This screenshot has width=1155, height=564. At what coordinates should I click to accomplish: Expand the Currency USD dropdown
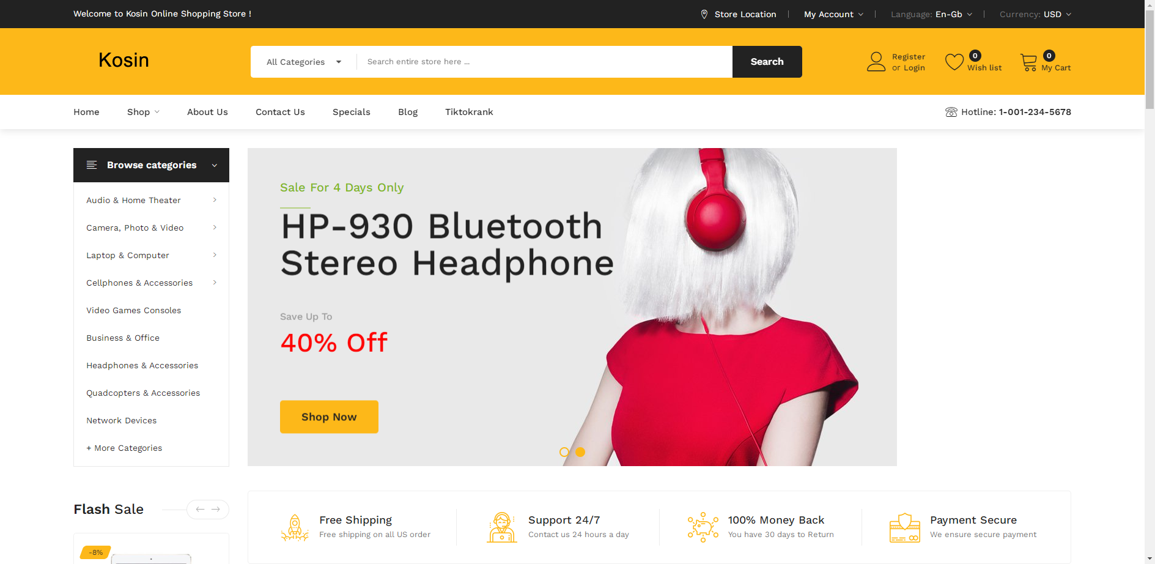(1035, 14)
